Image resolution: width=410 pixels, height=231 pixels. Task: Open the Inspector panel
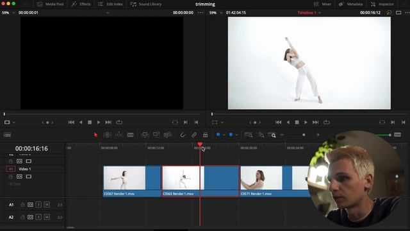click(x=382, y=4)
